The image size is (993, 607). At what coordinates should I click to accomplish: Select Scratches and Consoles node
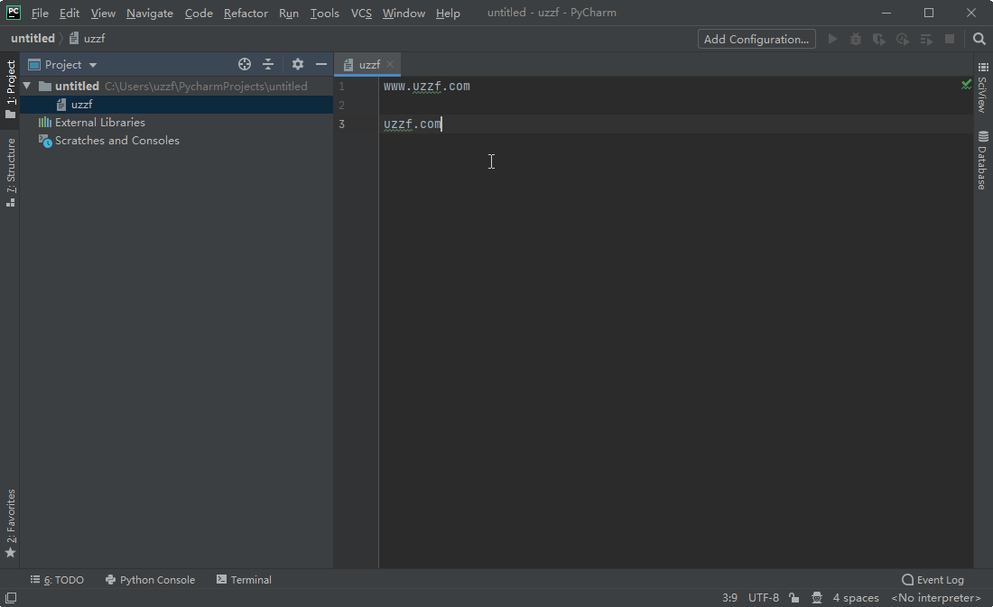pyautogui.click(x=117, y=141)
